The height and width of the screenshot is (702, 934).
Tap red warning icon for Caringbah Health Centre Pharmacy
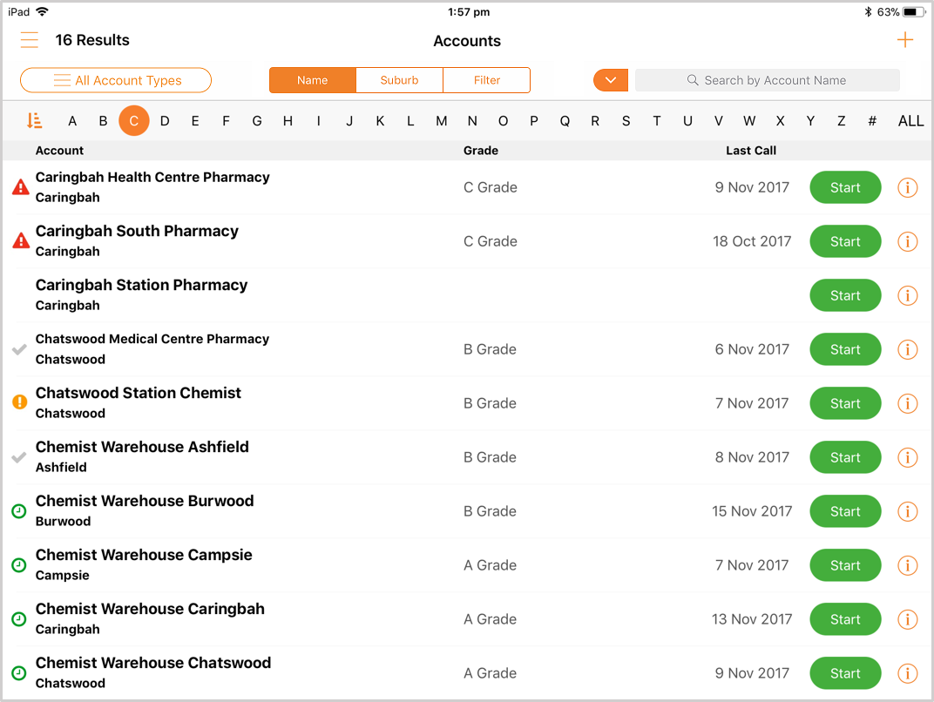21,187
